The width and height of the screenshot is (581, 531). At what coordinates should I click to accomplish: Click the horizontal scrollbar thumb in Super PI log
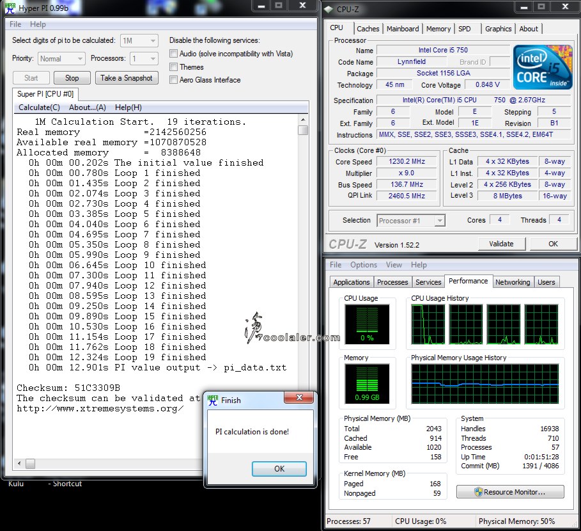(31, 464)
